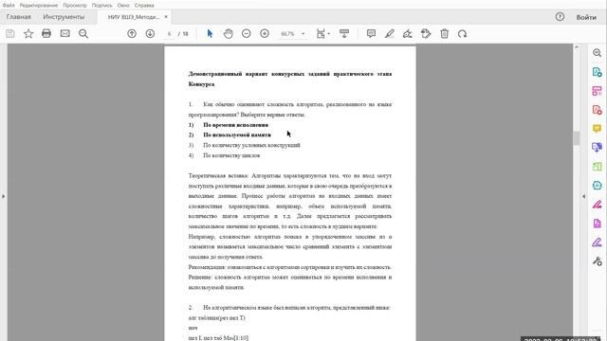Viewport: 607px width, 341px height.
Task: Select the arrow selection tool
Action: [210, 34]
